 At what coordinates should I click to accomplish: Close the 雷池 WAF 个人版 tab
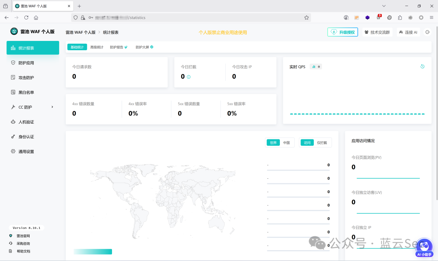[69, 6]
